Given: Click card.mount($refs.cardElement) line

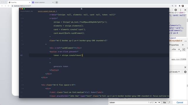Looking at the screenshot, I should [69, 33].
